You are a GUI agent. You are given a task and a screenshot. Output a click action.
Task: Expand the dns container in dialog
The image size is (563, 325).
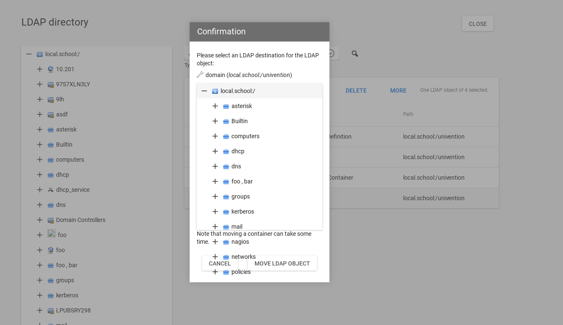click(x=215, y=166)
